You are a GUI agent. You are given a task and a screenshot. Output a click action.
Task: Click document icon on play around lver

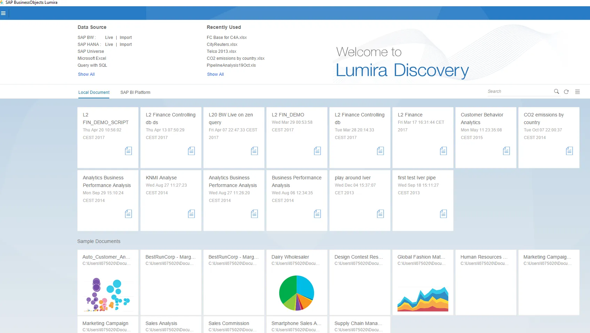(x=380, y=214)
